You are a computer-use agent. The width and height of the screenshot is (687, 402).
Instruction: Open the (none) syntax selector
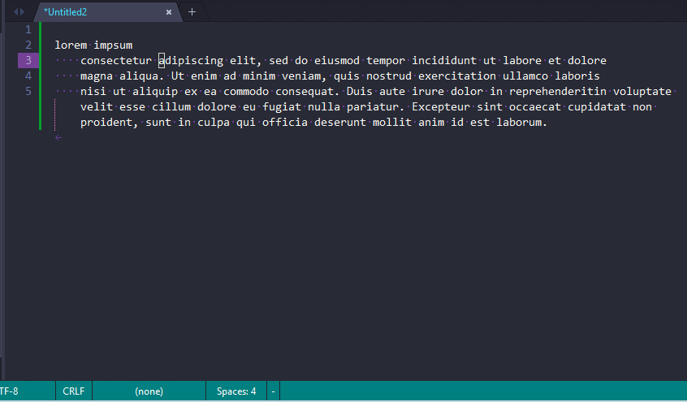149,391
